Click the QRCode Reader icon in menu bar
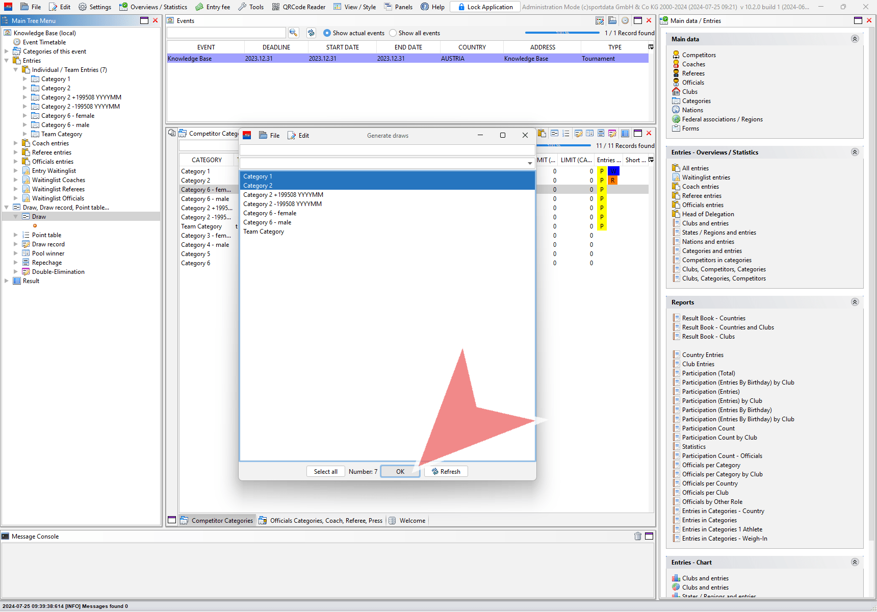 pyautogui.click(x=276, y=7)
